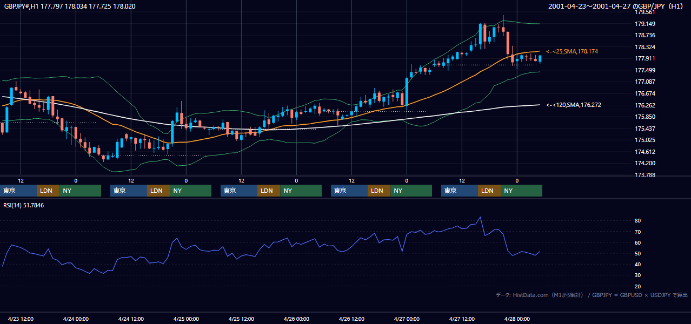
Task: Click the HistData.com data source note
Action: (x=592, y=295)
